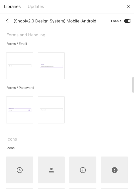Click the Forms / Email group label

[17, 44]
